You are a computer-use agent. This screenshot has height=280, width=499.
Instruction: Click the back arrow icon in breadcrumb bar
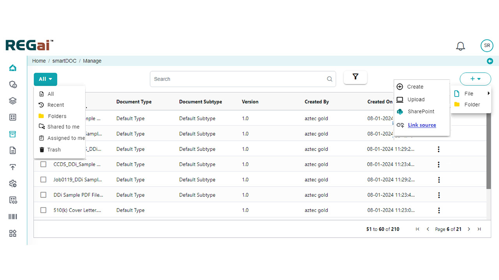point(490,61)
